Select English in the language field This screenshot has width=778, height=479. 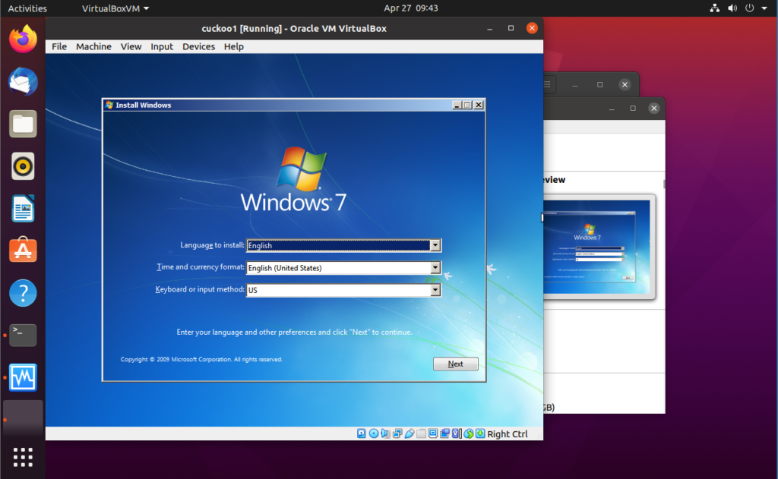pos(334,245)
